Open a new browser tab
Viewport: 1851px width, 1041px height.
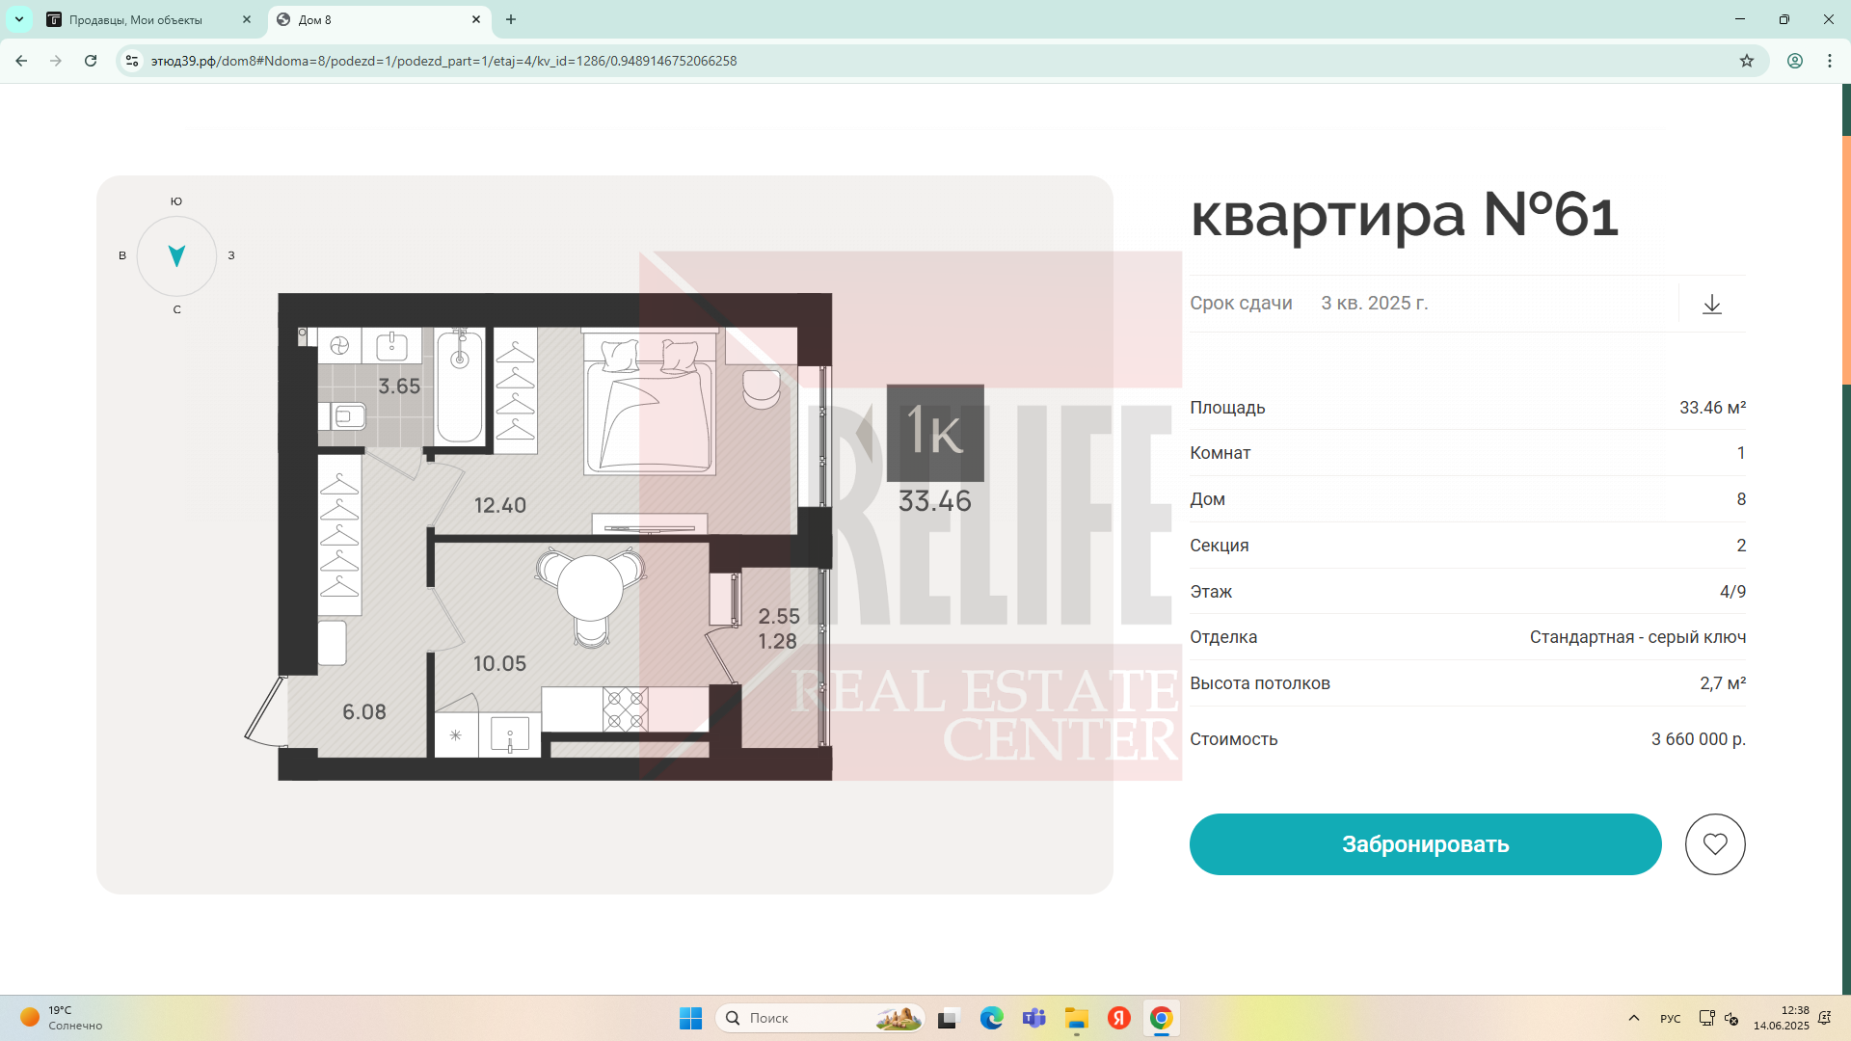(x=511, y=19)
